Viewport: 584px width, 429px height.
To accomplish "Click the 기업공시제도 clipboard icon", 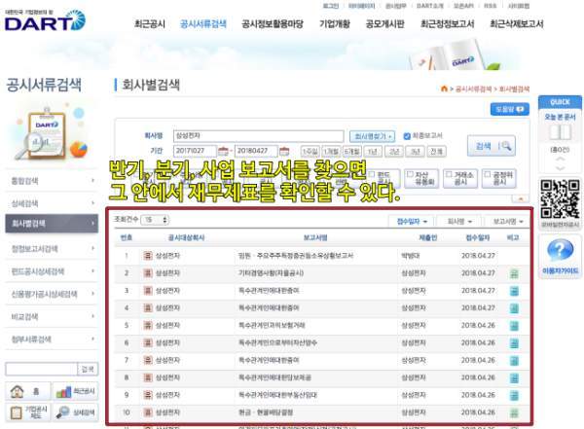I will (16, 412).
